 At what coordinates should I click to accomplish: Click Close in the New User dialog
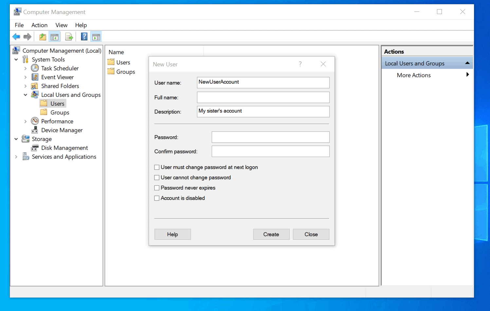(311, 234)
